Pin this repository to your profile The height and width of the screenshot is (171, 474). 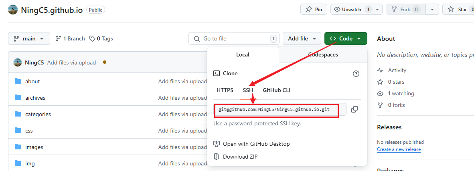click(314, 9)
